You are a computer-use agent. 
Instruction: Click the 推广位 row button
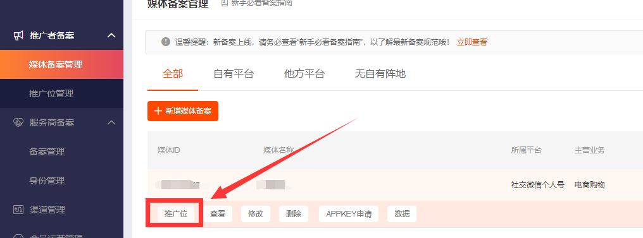[x=176, y=213]
